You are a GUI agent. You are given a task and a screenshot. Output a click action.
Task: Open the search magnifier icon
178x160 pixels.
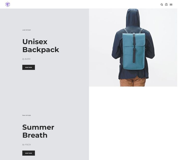[162, 5]
